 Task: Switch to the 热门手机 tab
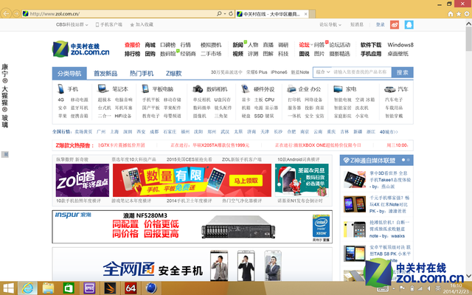[x=142, y=73]
